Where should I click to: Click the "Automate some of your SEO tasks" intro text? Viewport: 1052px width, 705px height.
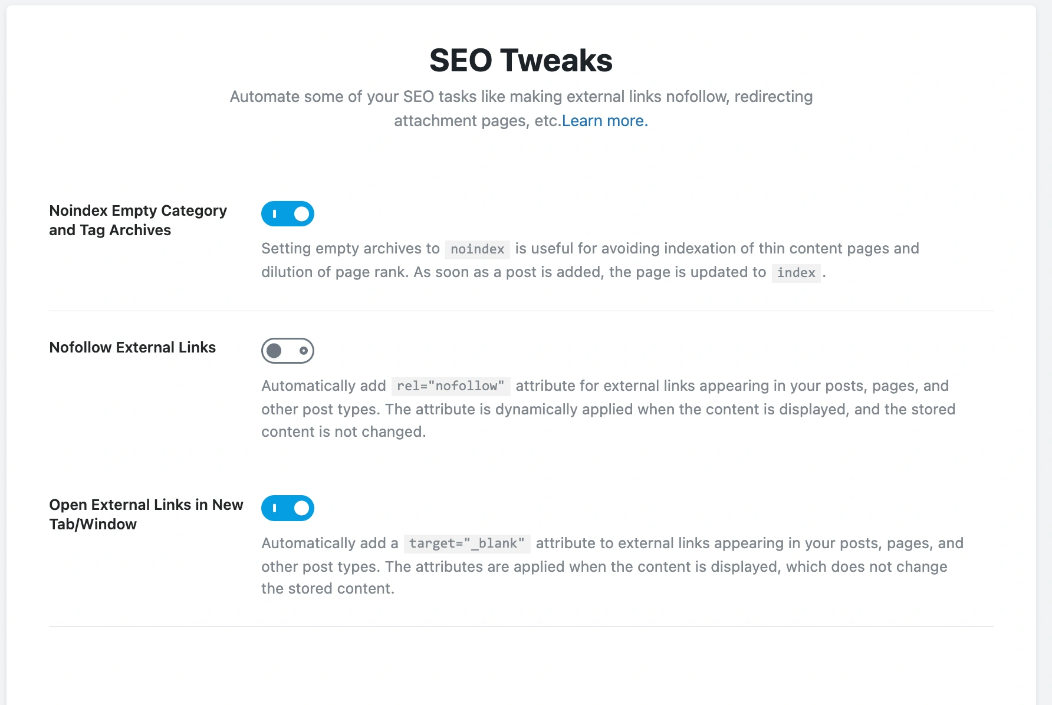[x=521, y=97]
